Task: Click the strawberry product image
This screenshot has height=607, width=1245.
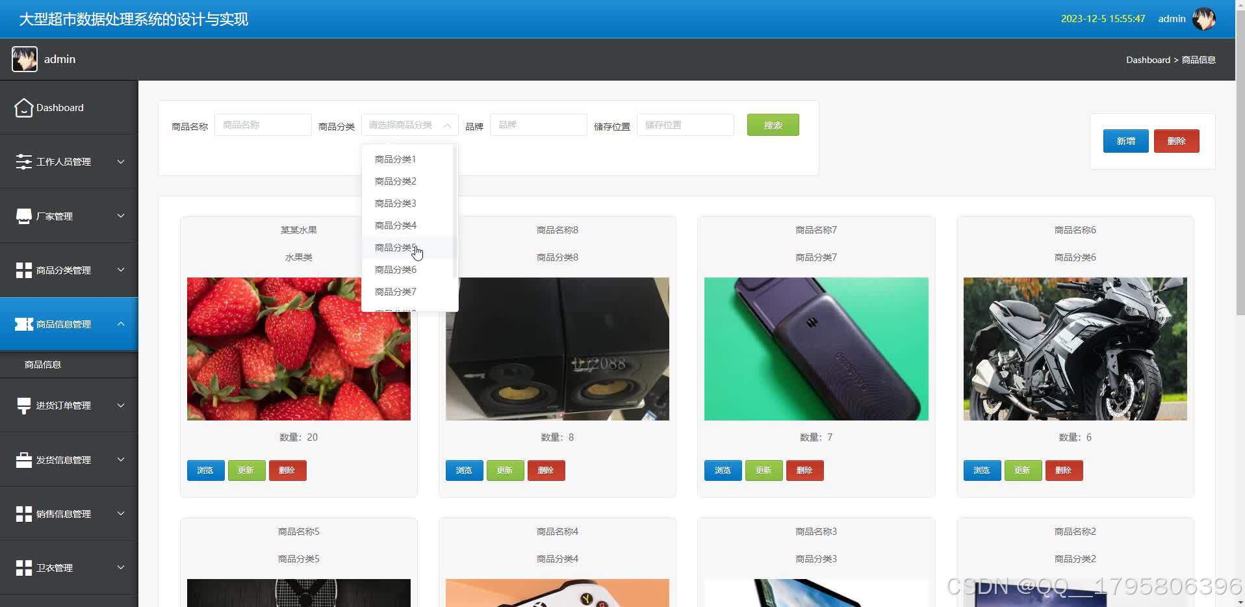Action: pyautogui.click(x=299, y=349)
